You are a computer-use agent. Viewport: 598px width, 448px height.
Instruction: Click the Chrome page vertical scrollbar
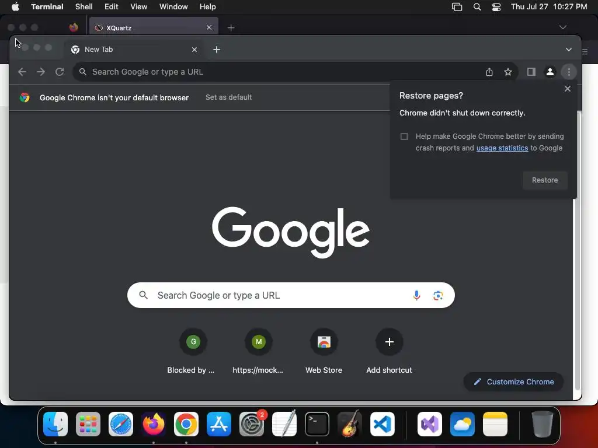click(576, 251)
